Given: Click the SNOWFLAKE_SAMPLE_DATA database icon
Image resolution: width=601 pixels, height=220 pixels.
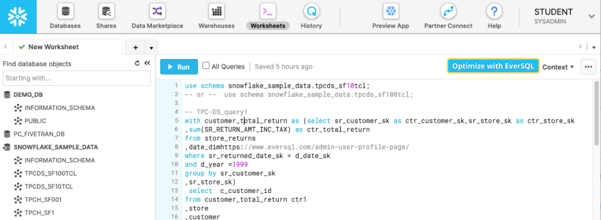Looking at the screenshot, I should [7, 147].
